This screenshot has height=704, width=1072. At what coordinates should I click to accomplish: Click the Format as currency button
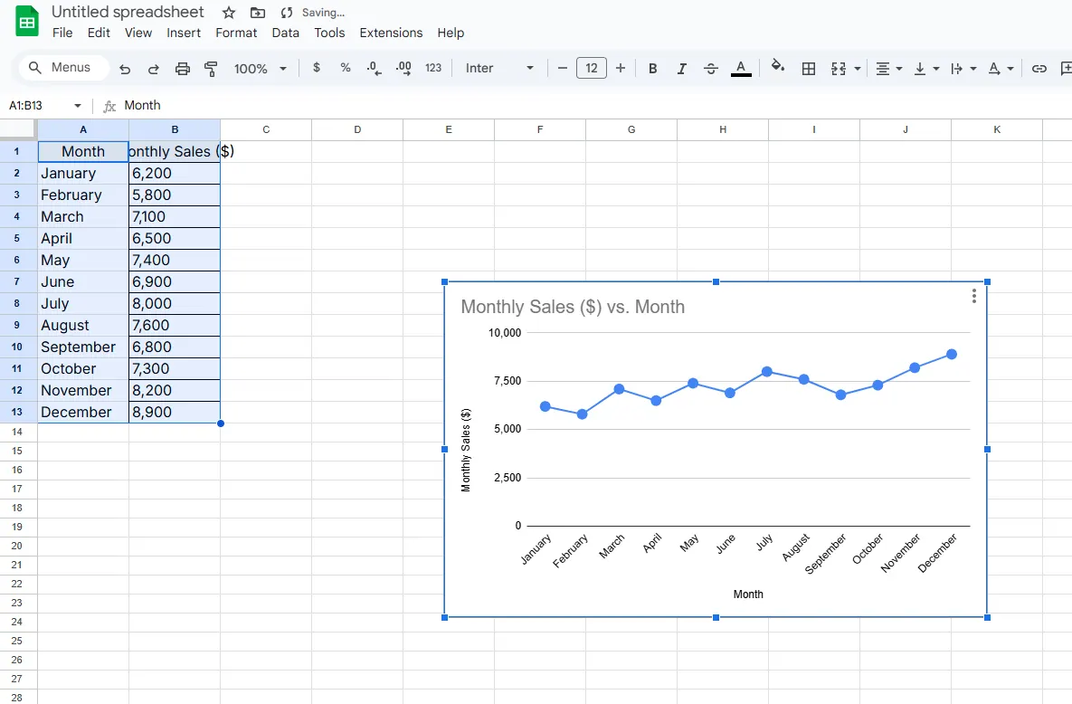point(316,68)
